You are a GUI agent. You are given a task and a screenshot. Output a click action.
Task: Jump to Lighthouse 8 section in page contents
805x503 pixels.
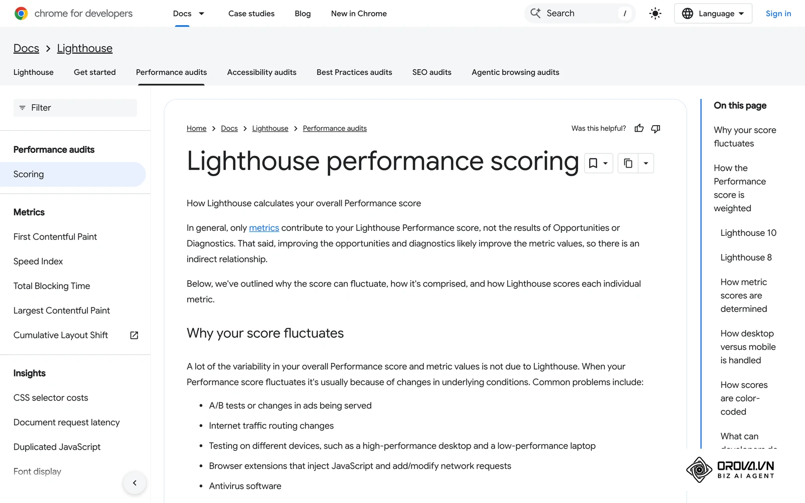coord(746,258)
